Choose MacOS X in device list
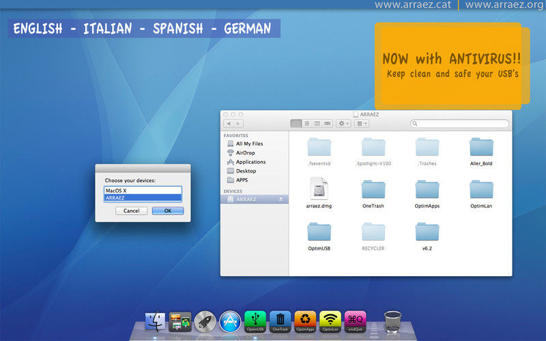Viewport: 546px width, 341px height. pyautogui.click(x=143, y=190)
